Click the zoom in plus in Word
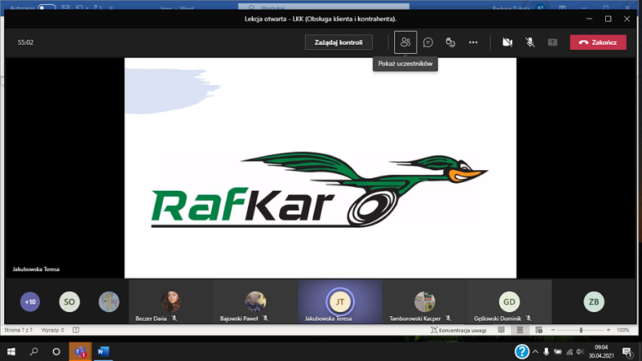The height and width of the screenshot is (361, 642). 608,330
